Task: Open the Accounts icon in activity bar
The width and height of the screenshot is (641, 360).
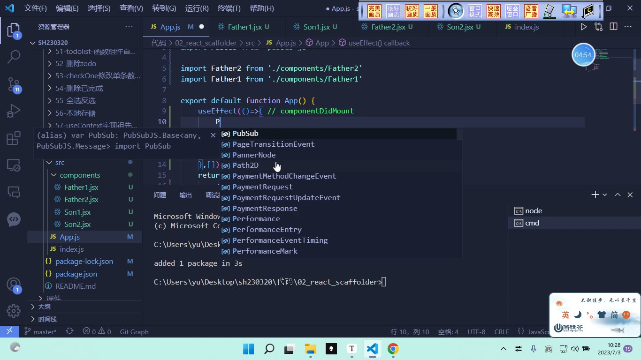Action: tap(14, 285)
